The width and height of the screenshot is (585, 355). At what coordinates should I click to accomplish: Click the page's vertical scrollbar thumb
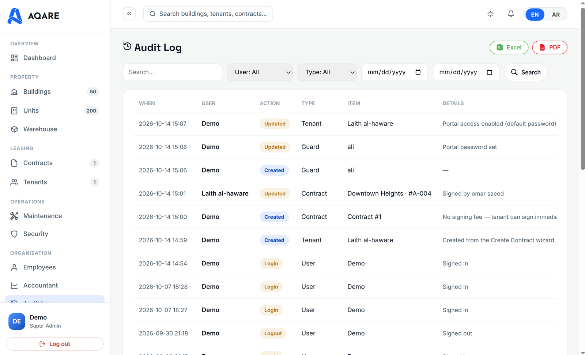582,89
